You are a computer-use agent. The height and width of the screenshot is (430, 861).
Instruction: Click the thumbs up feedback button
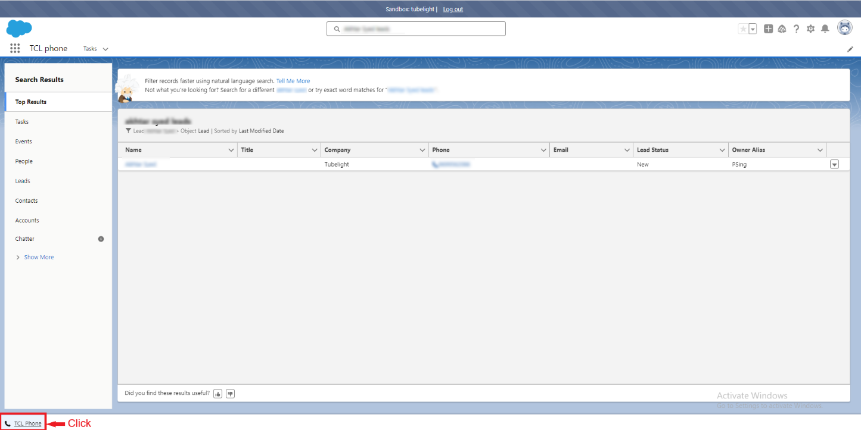[x=217, y=393]
